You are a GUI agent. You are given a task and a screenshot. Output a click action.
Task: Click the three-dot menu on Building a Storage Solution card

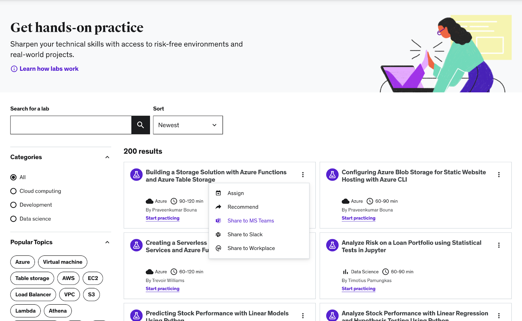coord(303,175)
